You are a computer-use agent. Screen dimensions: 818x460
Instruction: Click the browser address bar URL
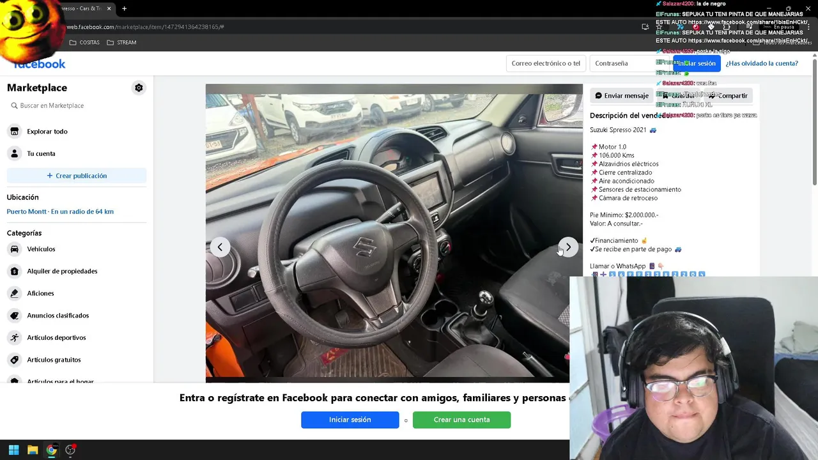tap(146, 27)
